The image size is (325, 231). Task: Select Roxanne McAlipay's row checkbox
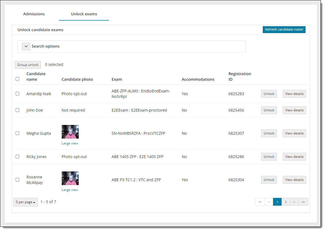tap(18, 180)
